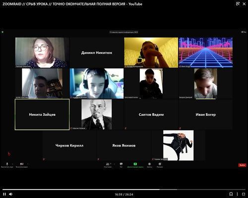The image size is (248, 198).
Task: Click the muted mic icon on the Яков Якимов tile
Action: tap(98, 159)
